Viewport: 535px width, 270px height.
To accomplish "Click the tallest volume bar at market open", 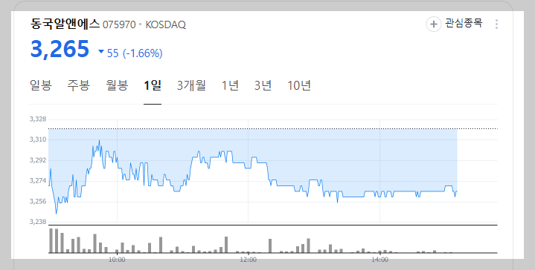I will [51, 241].
